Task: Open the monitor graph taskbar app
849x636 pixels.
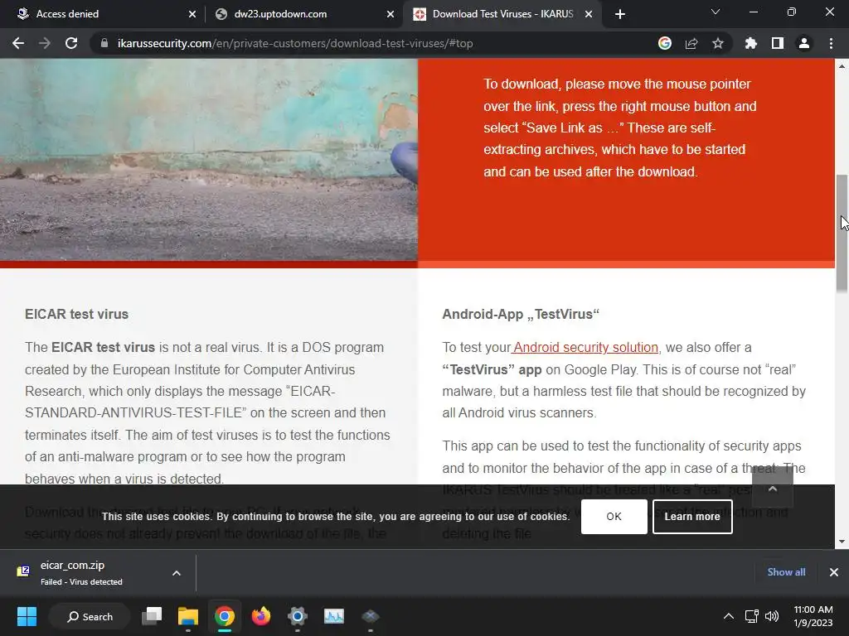Action: coord(333,616)
